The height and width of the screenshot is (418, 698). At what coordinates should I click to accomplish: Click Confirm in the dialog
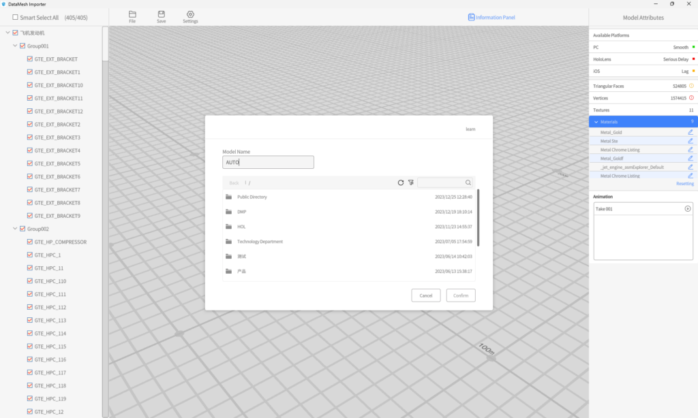coord(461,295)
